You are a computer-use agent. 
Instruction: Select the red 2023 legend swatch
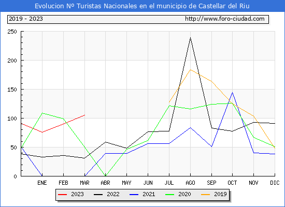[x=62, y=195]
